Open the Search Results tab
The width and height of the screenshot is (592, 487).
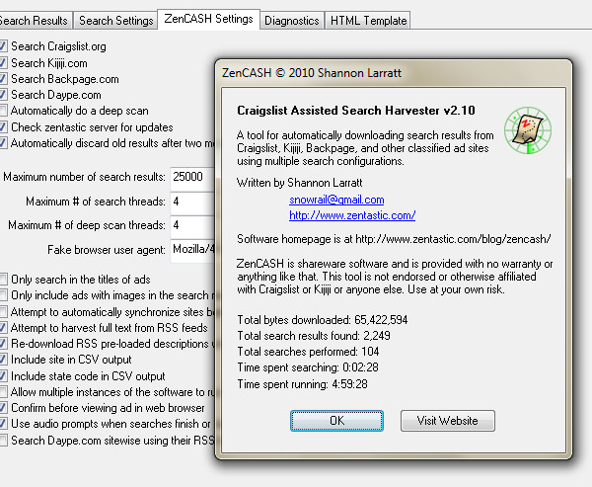click(35, 20)
